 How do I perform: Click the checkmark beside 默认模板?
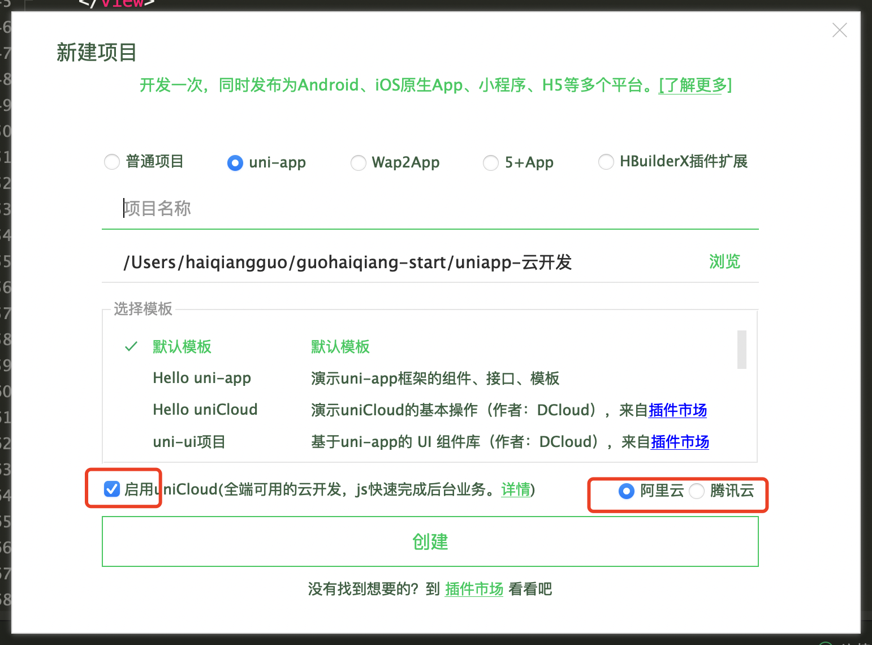tap(131, 346)
